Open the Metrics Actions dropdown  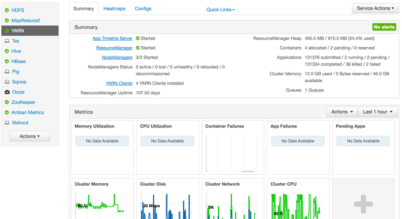click(x=342, y=112)
